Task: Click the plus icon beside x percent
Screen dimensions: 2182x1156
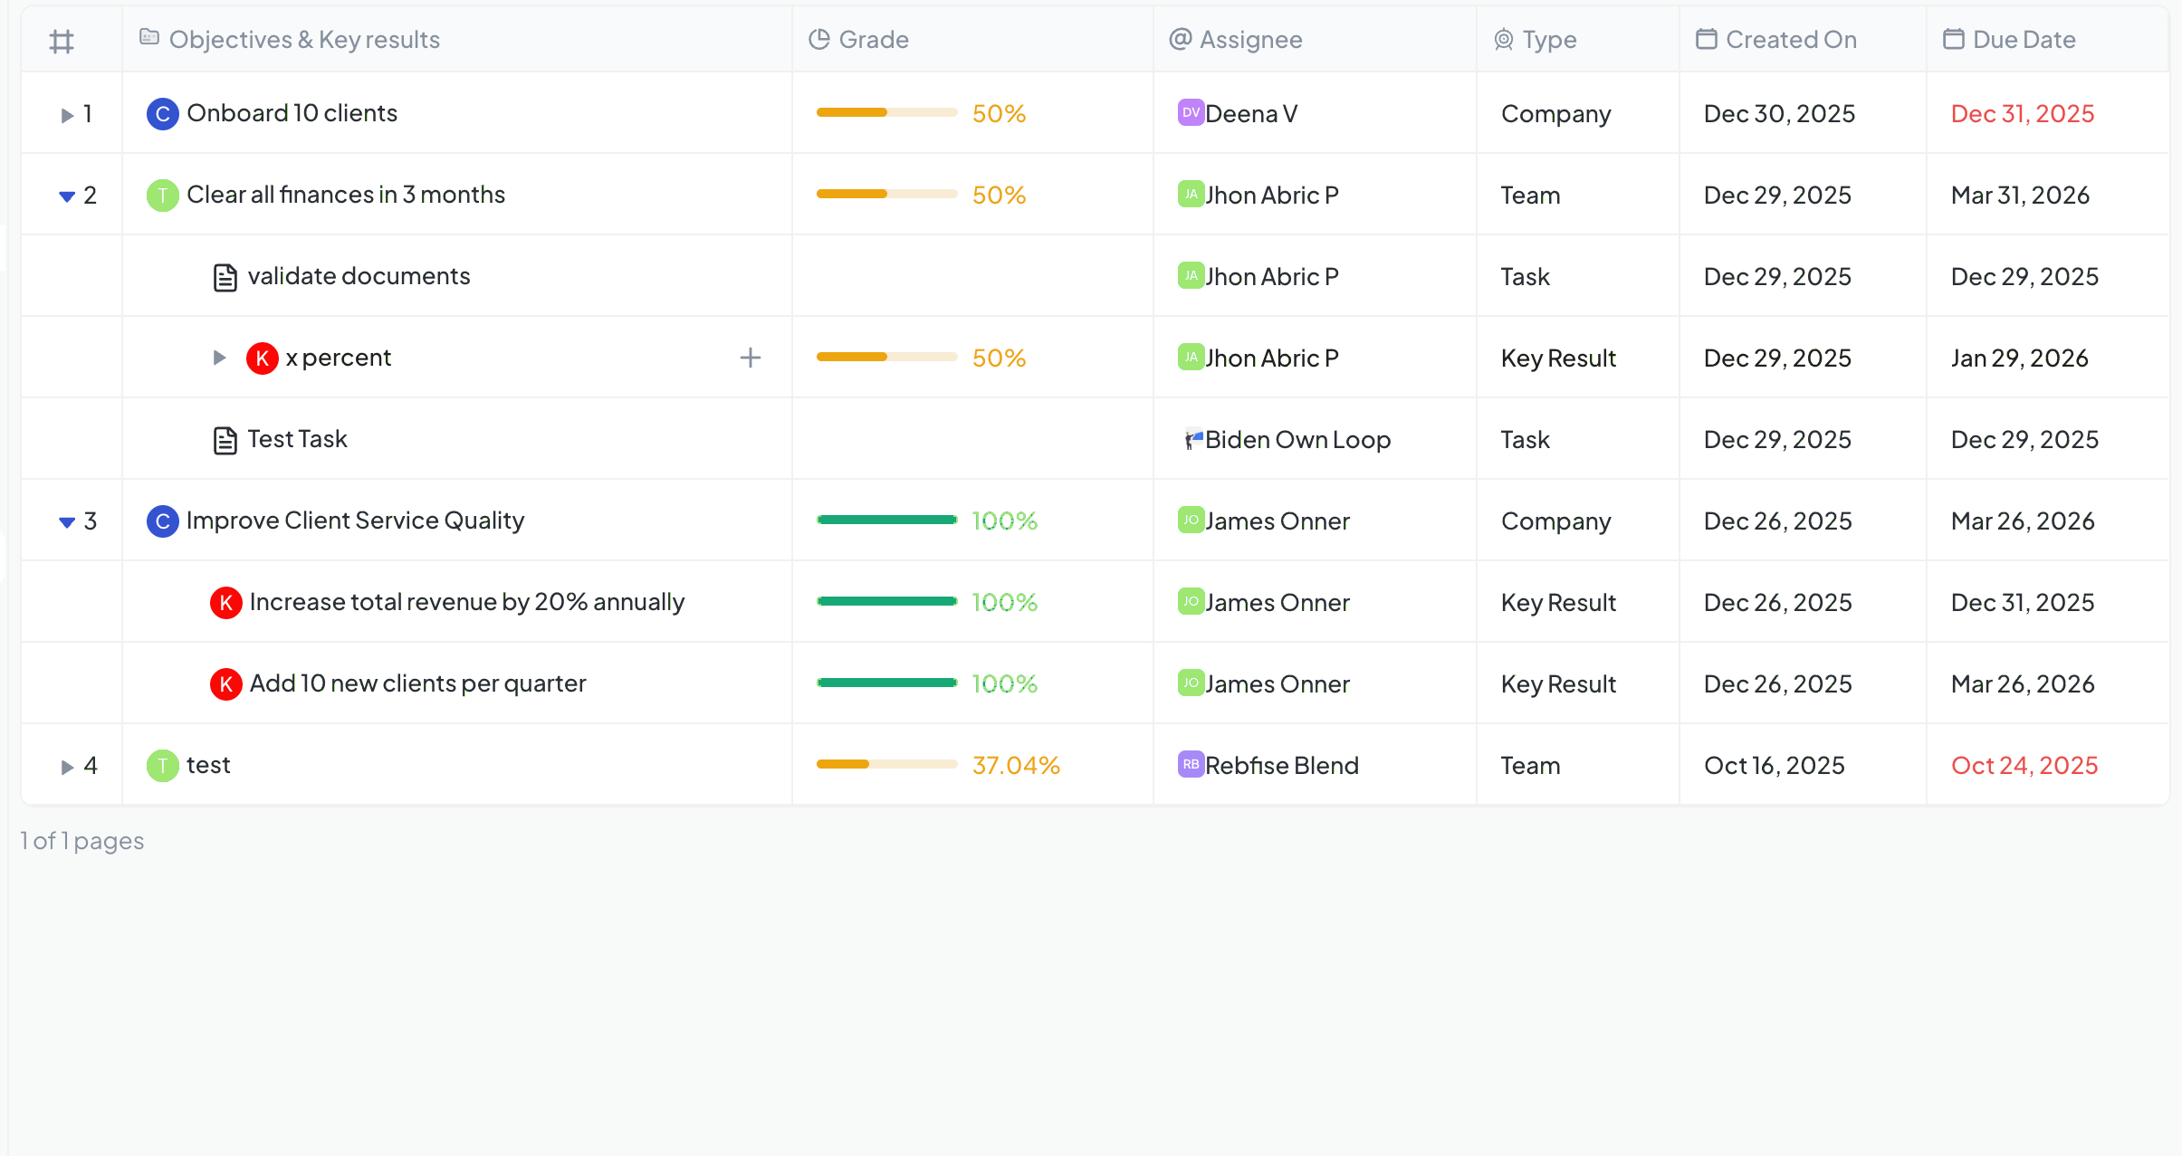Action: (x=750, y=358)
